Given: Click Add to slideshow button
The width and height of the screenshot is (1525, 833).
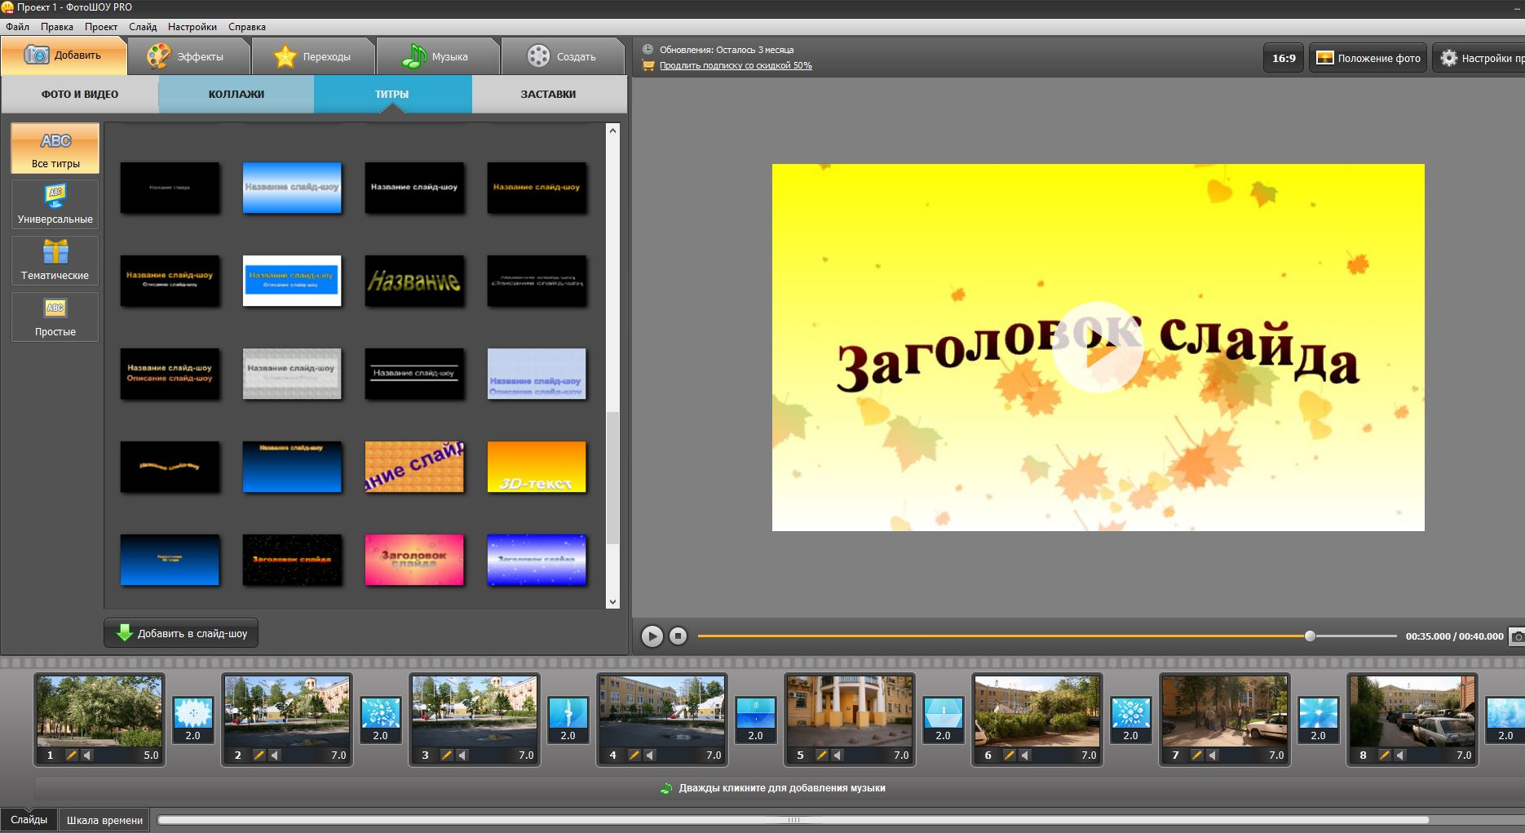Looking at the screenshot, I should [x=181, y=633].
